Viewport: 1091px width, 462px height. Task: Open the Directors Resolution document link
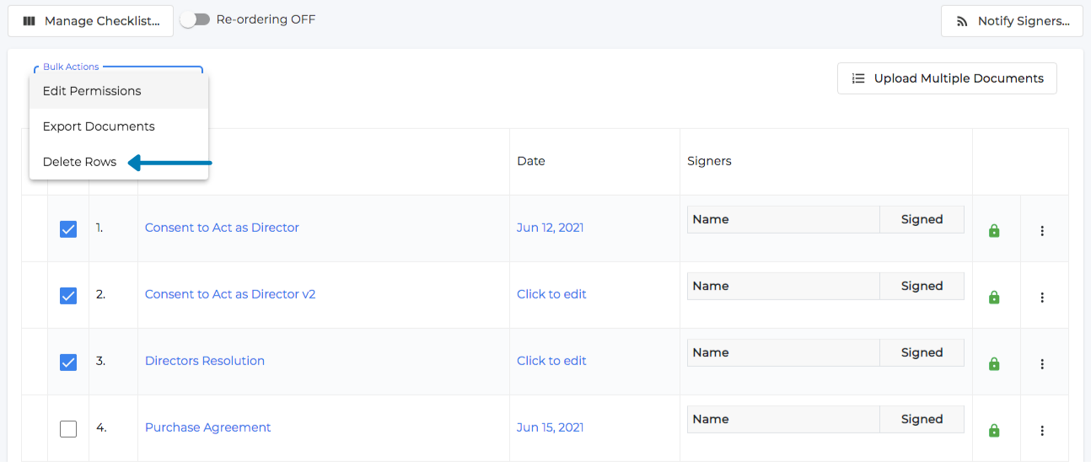click(x=205, y=361)
